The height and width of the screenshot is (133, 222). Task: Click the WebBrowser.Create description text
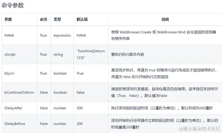coord(163,35)
